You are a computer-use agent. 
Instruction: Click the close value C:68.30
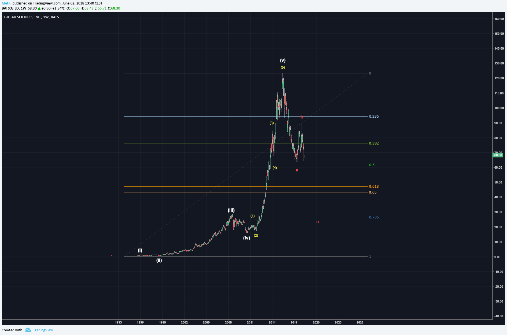pyautogui.click(x=114, y=8)
